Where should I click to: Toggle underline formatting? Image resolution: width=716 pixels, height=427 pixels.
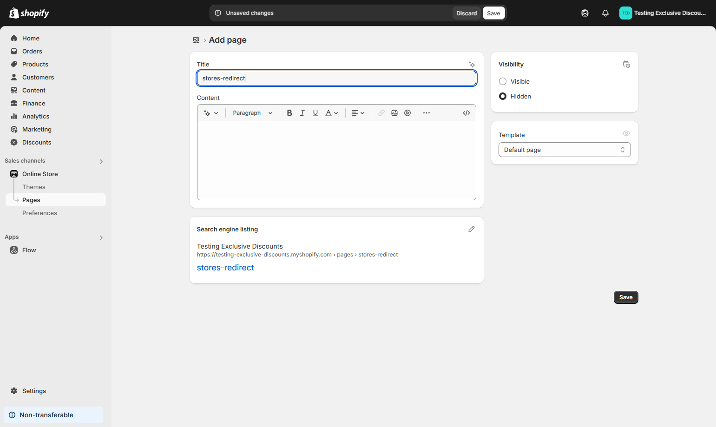tap(315, 113)
